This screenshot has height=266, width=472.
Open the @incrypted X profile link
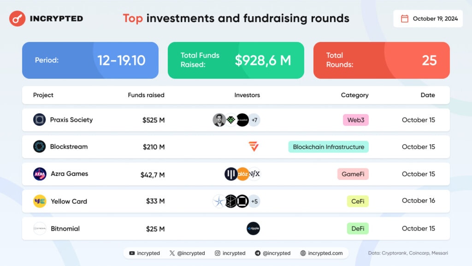coord(187,253)
